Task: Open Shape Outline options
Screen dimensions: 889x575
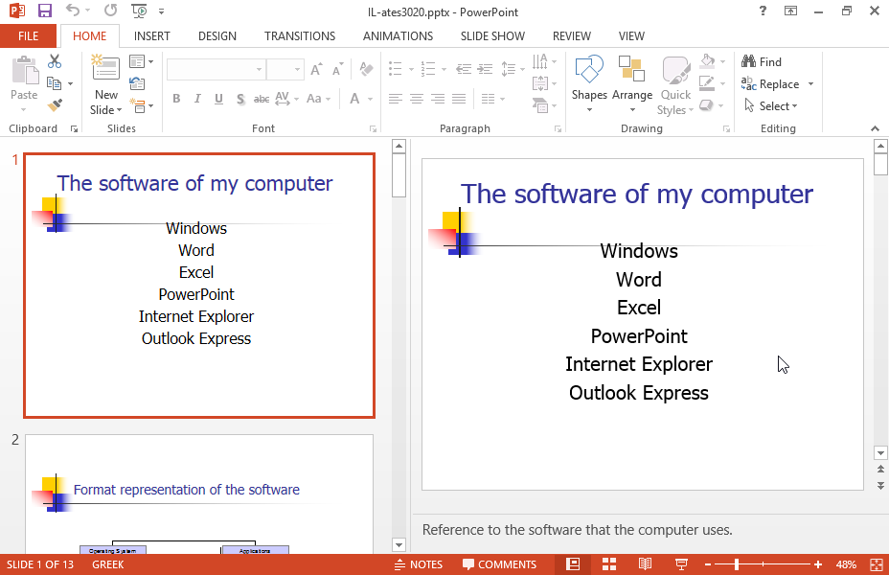Action: (x=712, y=83)
